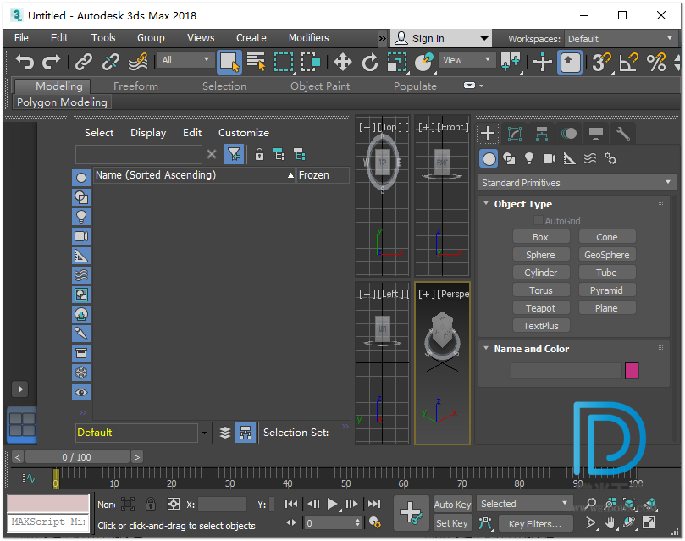Select the Lights category in Create panel
This screenshot has height=541, width=685.
[529, 158]
